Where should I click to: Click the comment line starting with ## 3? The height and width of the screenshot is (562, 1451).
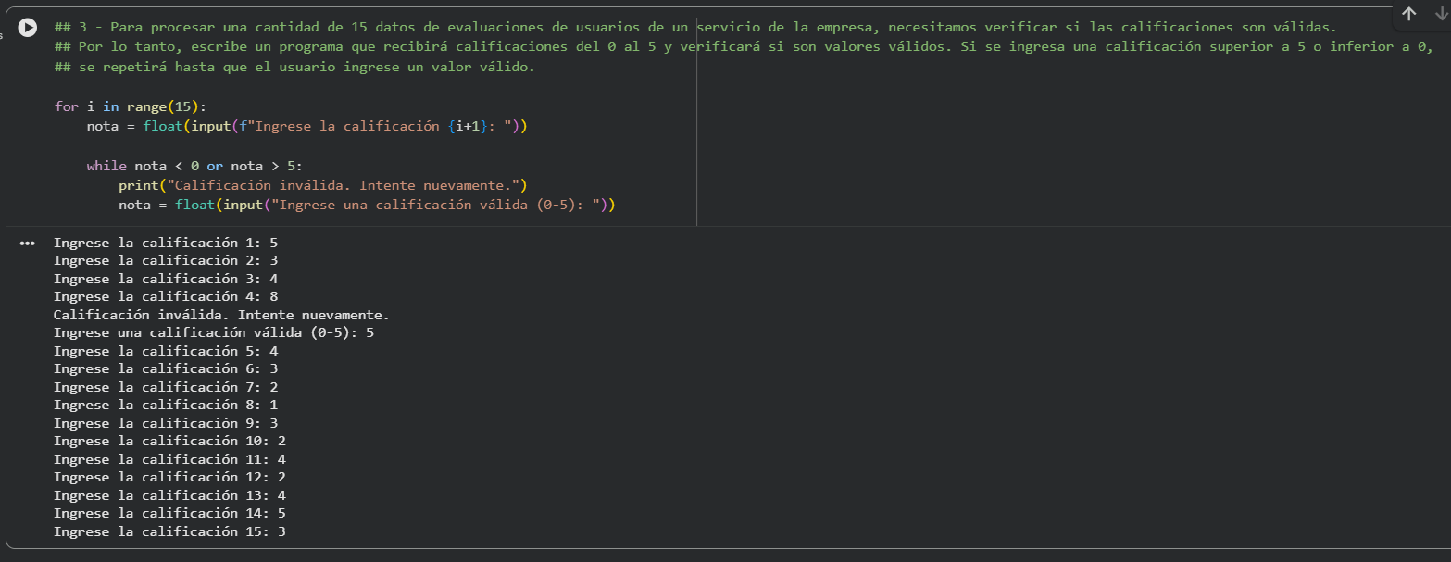(370, 26)
